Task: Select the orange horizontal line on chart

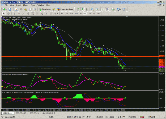Action: pyautogui.click(x=80, y=56)
